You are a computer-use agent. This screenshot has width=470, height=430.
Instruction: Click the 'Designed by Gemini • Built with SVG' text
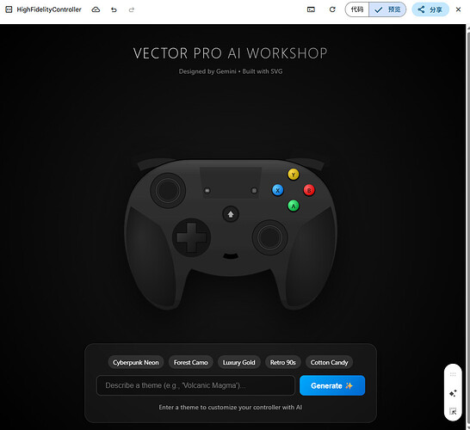point(231,71)
